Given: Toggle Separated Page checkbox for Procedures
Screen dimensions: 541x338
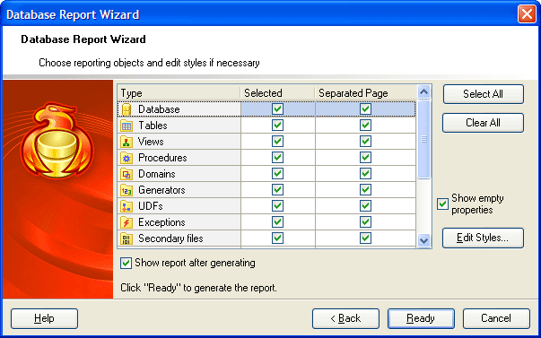Looking at the screenshot, I should coord(365,158).
